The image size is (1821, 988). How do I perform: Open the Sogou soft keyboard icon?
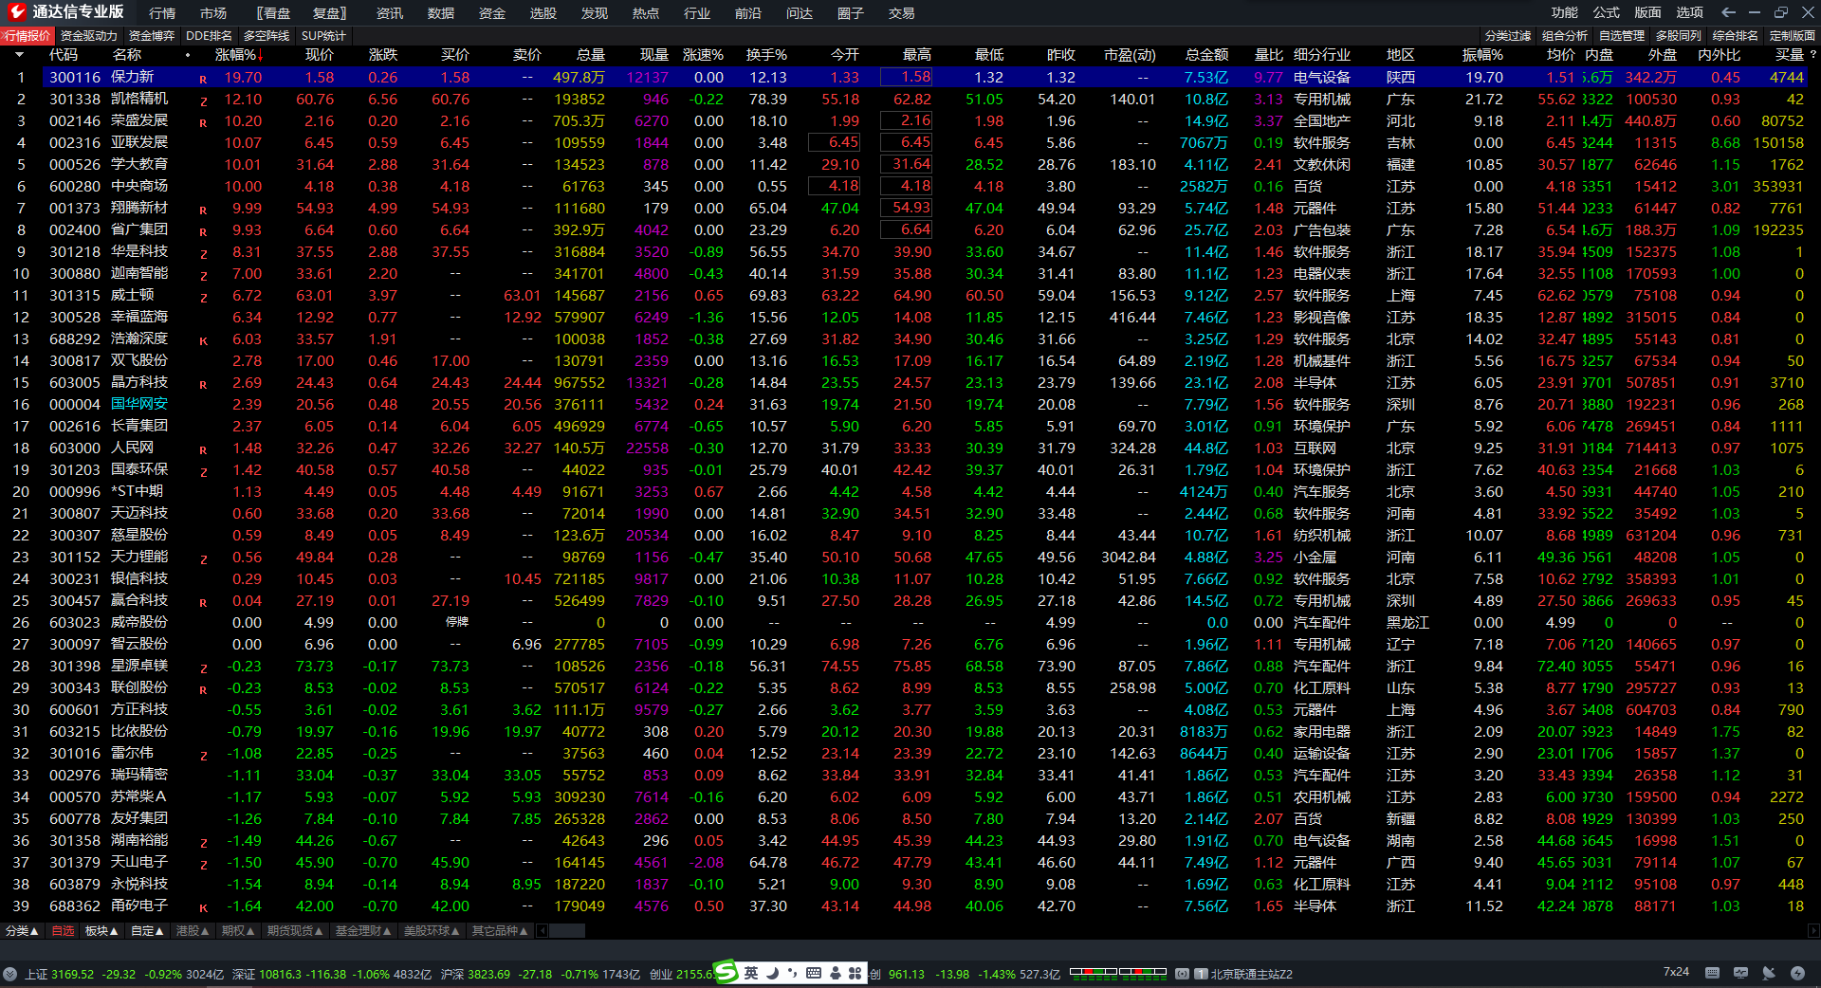click(814, 973)
